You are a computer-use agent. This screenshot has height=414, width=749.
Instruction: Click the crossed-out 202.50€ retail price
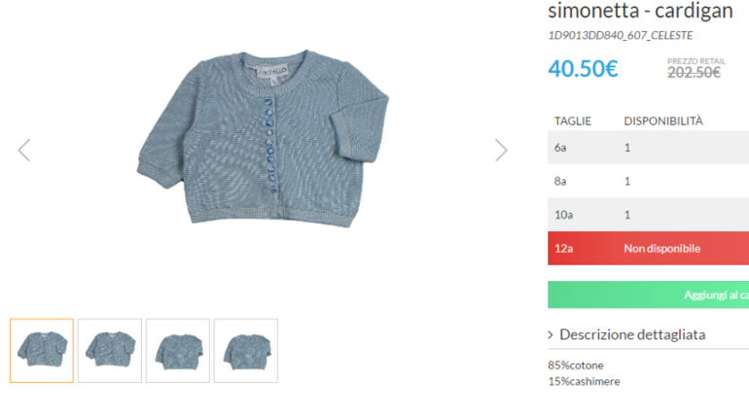click(x=694, y=72)
